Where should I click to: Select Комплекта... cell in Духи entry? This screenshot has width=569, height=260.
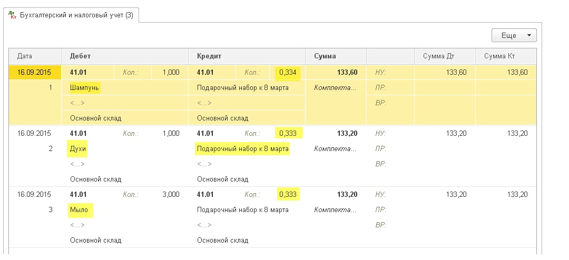coord(336,148)
